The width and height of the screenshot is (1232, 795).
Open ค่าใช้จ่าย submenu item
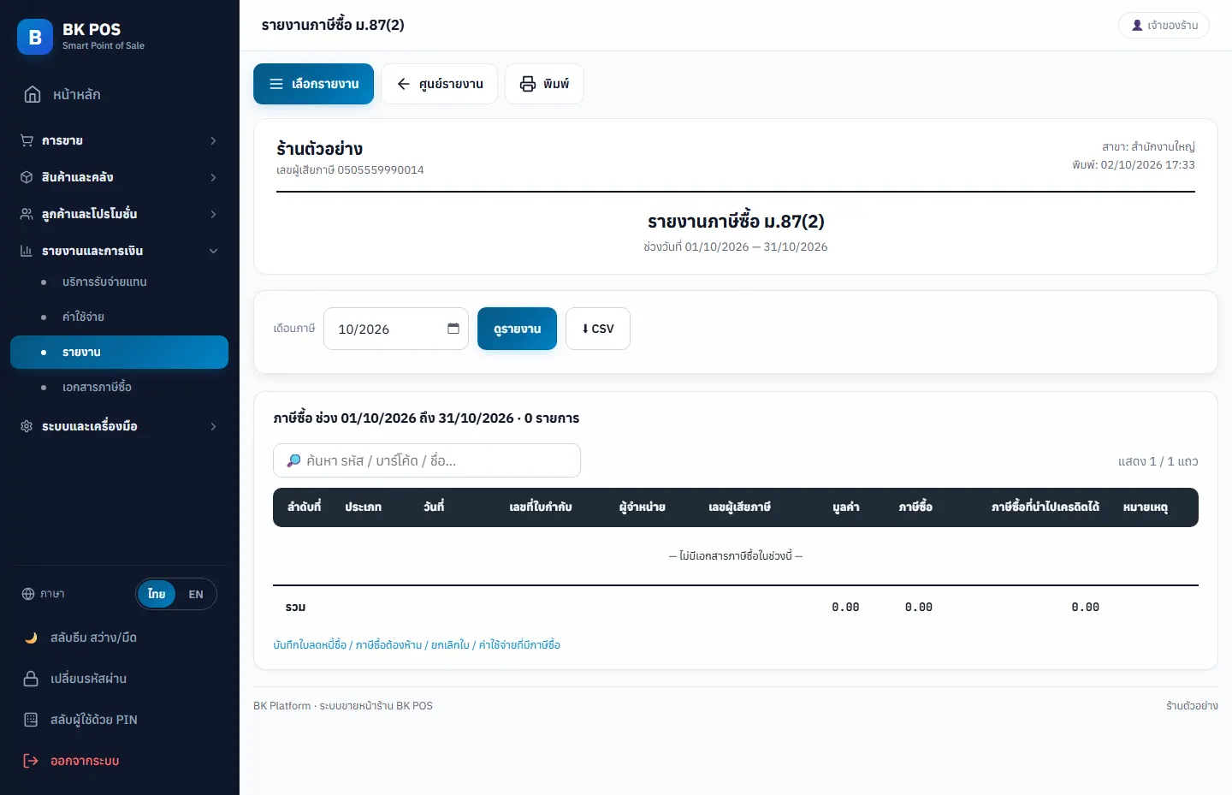pyautogui.click(x=119, y=317)
